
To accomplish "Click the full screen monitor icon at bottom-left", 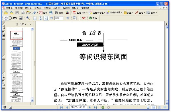I will point(5,107).
